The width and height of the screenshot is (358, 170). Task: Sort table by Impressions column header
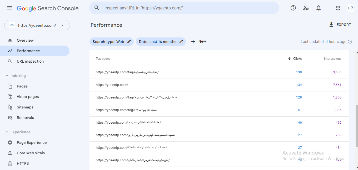tap(333, 59)
